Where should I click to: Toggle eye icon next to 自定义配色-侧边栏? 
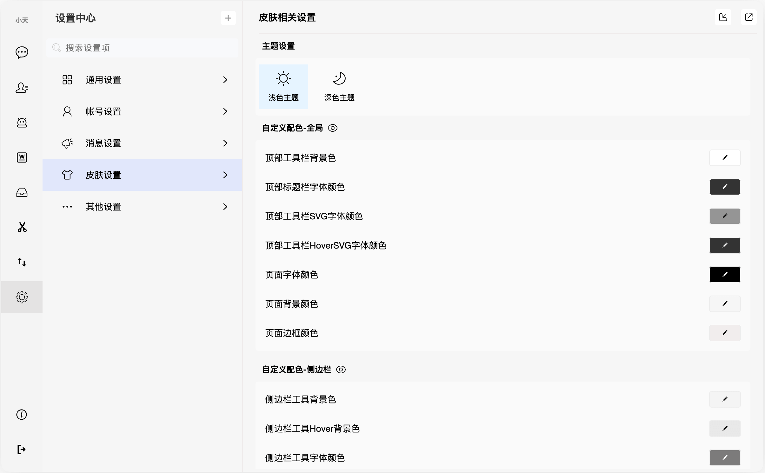tap(341, 370)
